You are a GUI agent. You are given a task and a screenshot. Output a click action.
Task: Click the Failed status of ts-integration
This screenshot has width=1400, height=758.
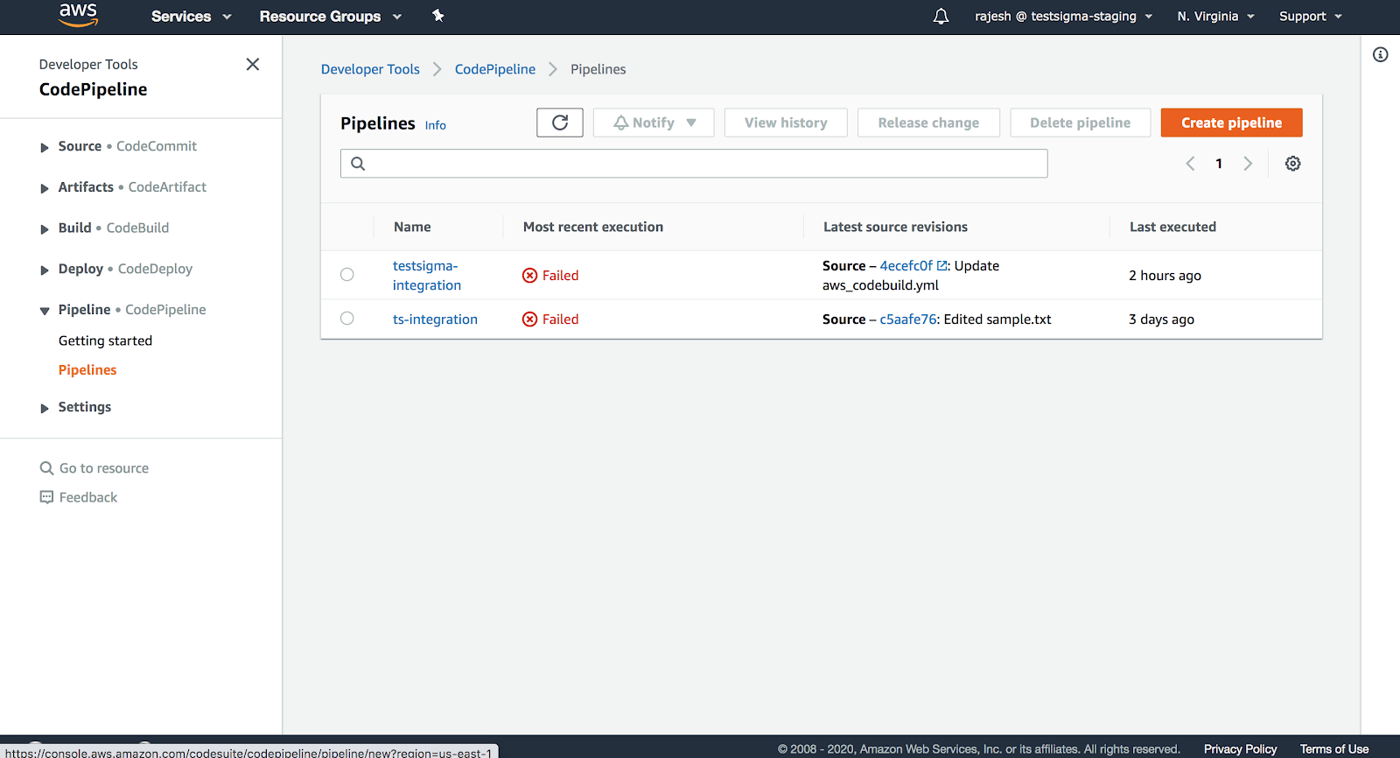(x=550, y=319)
